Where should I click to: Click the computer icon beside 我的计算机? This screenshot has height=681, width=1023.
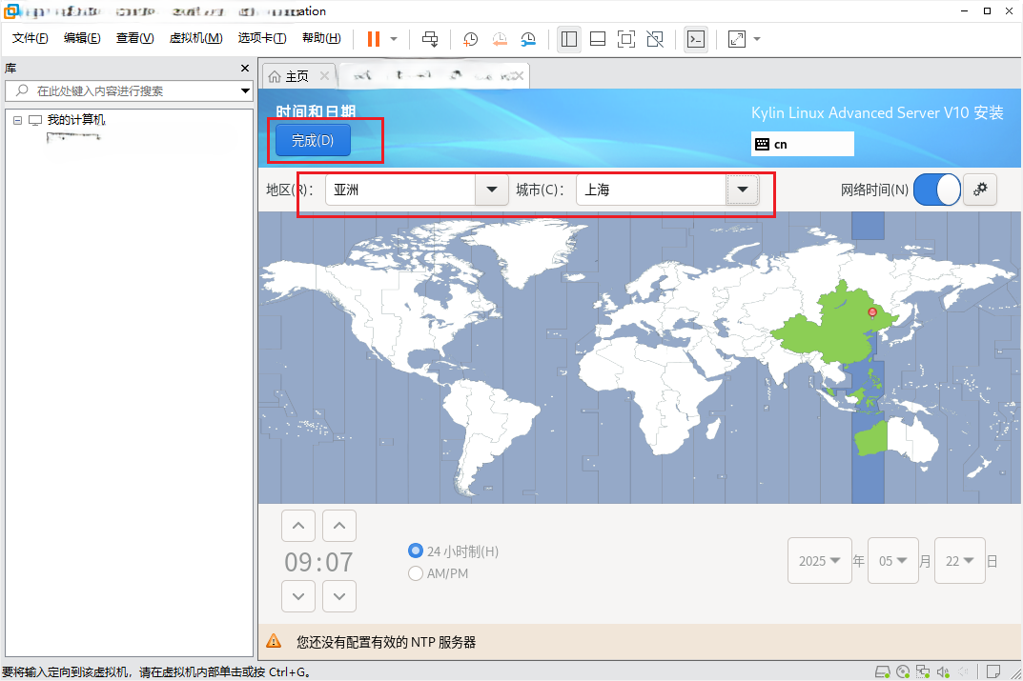[34, 120]
